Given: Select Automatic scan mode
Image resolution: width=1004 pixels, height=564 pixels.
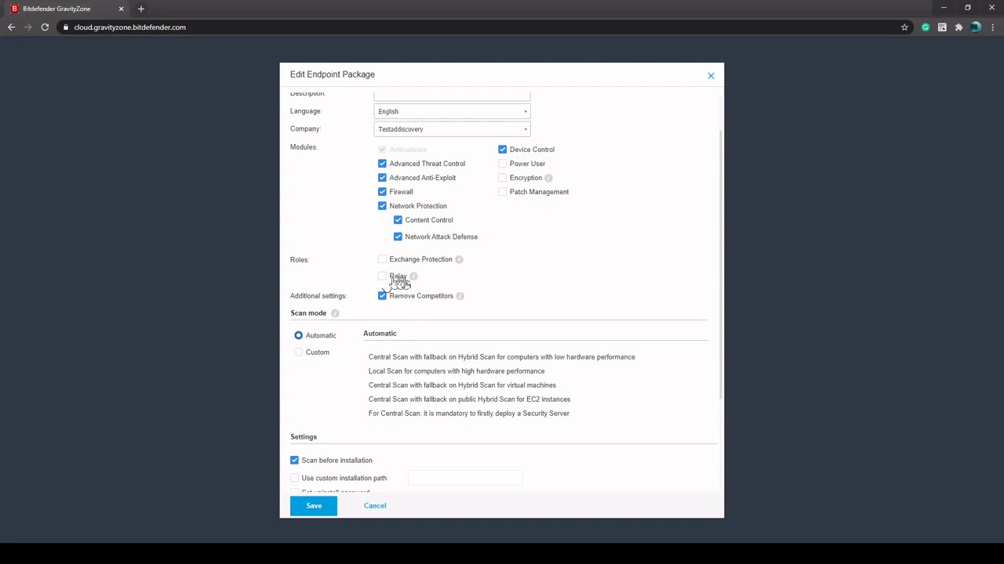Looking at the screenshot, I should point(298,335).
